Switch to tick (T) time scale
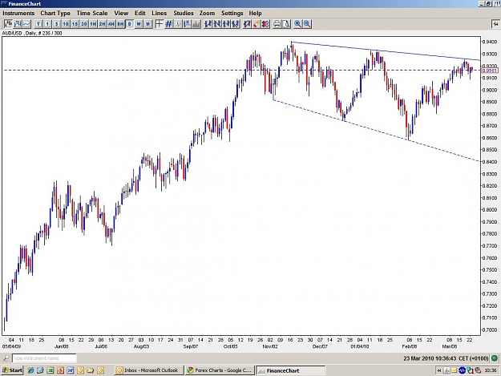The height and width of the screenshot is (376, 501). pyautogui.click(x=38, y=24)
